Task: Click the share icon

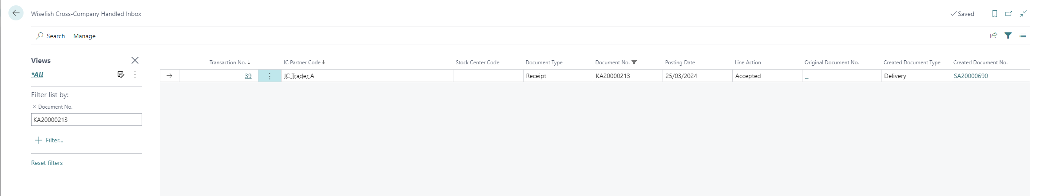Action: [x=994, y=35]
